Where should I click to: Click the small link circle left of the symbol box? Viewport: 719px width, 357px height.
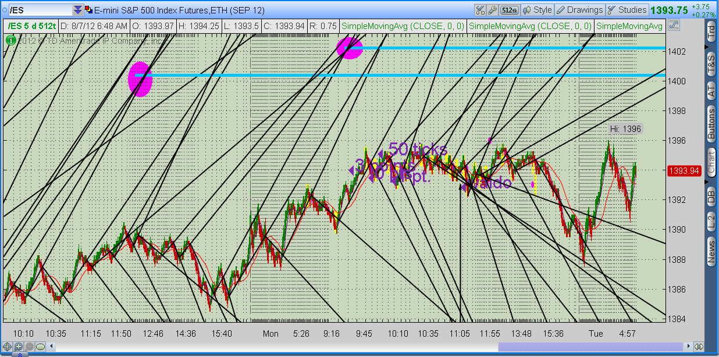pos(3,10)
